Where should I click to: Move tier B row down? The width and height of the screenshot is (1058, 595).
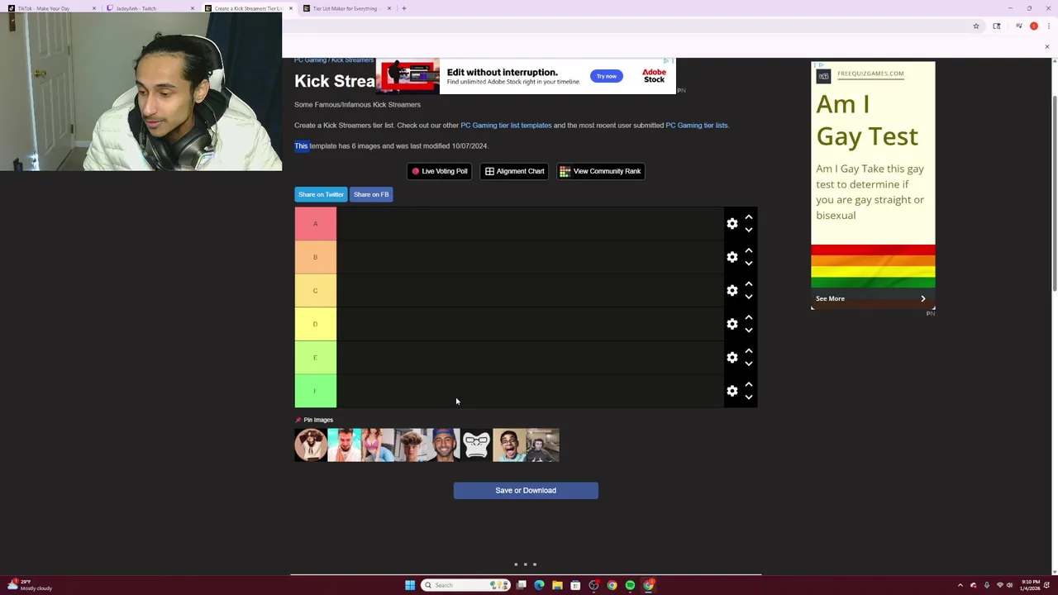[x=749, y=264]
